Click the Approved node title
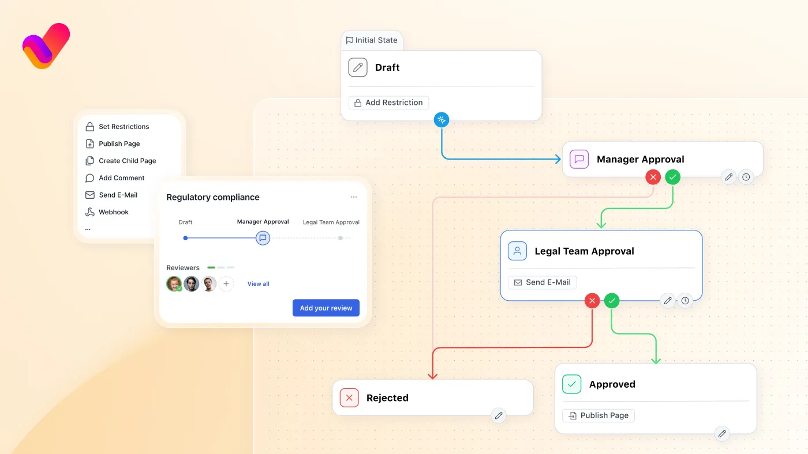 tap(612, 384)
